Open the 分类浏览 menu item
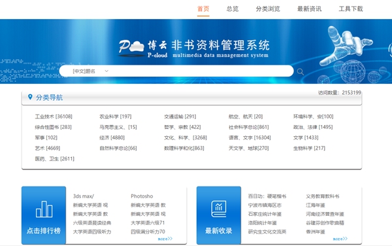This screenshot has width=392, height=246. (268, 9)
